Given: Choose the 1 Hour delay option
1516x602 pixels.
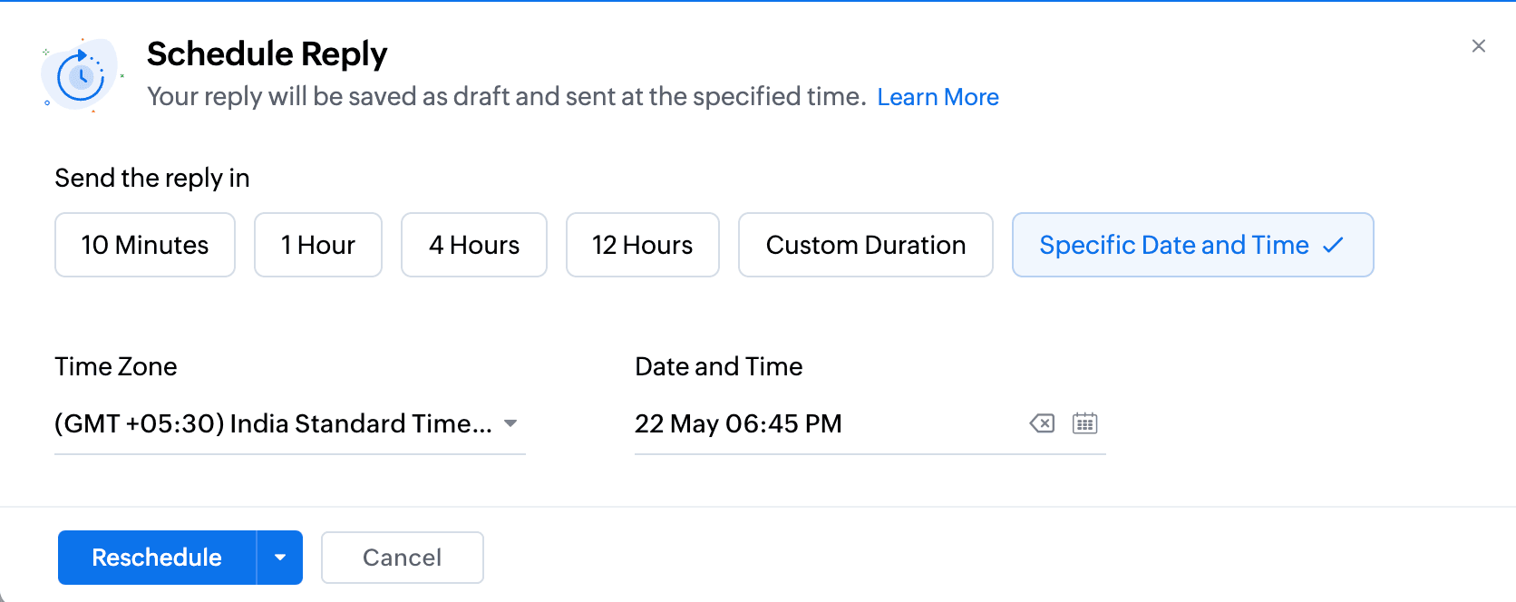Looking at the screenshot, I should pyautogui.click(x=318, y=245).
